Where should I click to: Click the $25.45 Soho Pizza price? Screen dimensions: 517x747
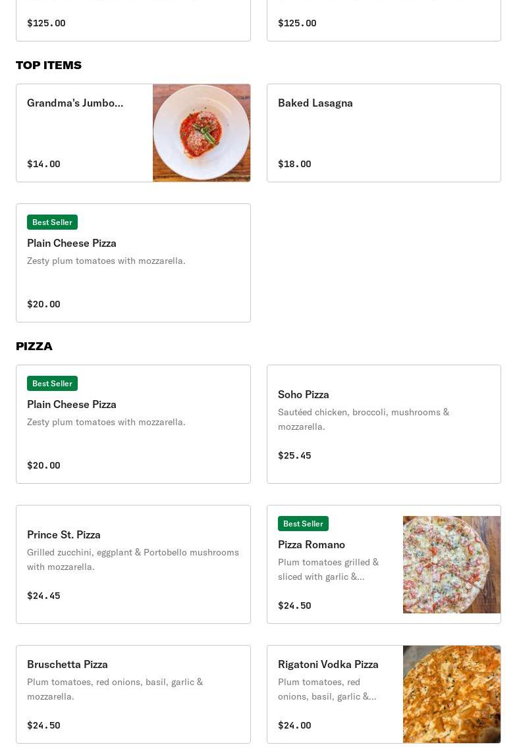(x=294, y=455)
